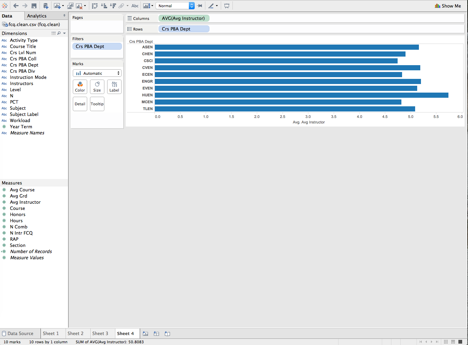
Task: Undo with the back arrow icon
Action: [16, 6]
